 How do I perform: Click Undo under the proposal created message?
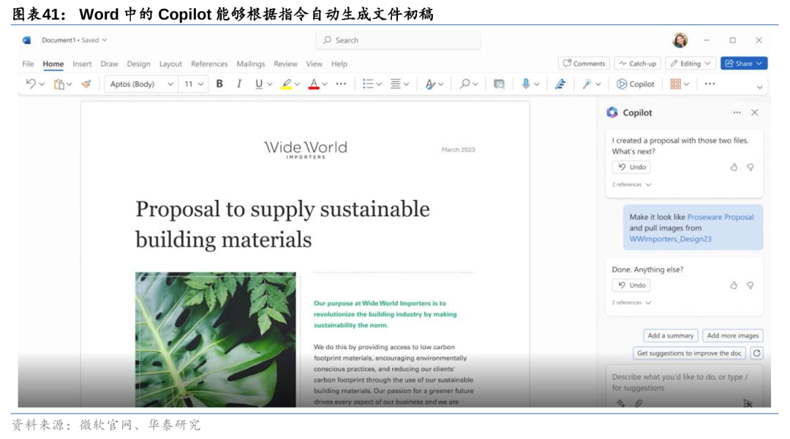[631, 167]
